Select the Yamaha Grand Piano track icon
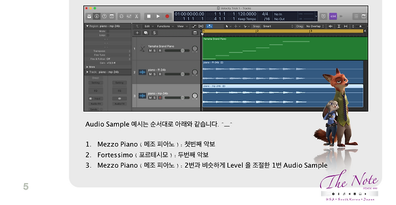The image size is (396, 205). [x=142, y=49]
